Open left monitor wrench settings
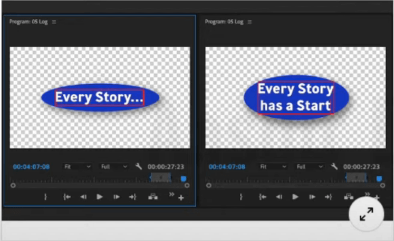 139,166
